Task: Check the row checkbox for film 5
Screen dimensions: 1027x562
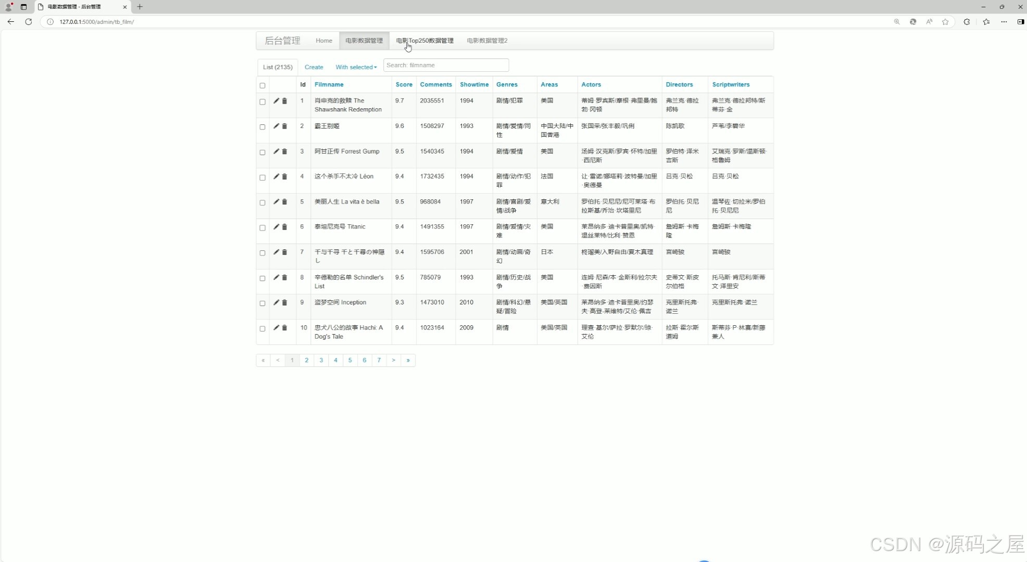Action: (x=262, y=202)
